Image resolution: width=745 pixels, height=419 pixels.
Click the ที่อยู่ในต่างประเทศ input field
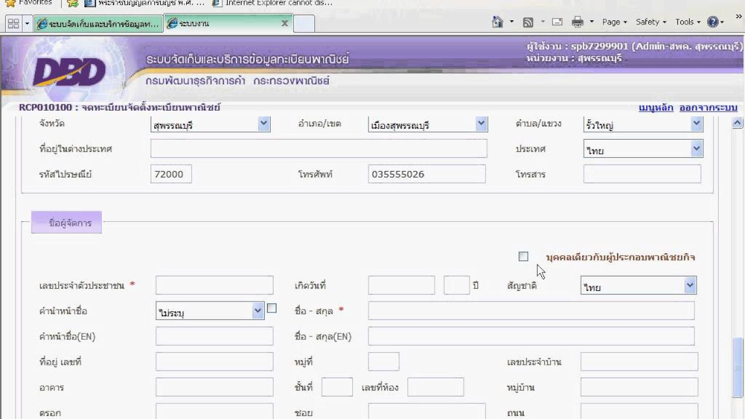pos(319,148)
